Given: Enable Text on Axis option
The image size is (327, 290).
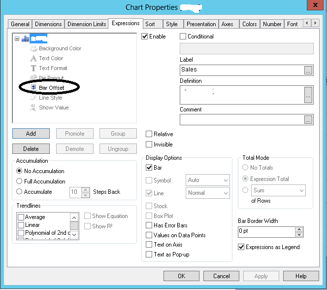Looking at the screenshot, I should pyautogui.click(x=149, y=245).
